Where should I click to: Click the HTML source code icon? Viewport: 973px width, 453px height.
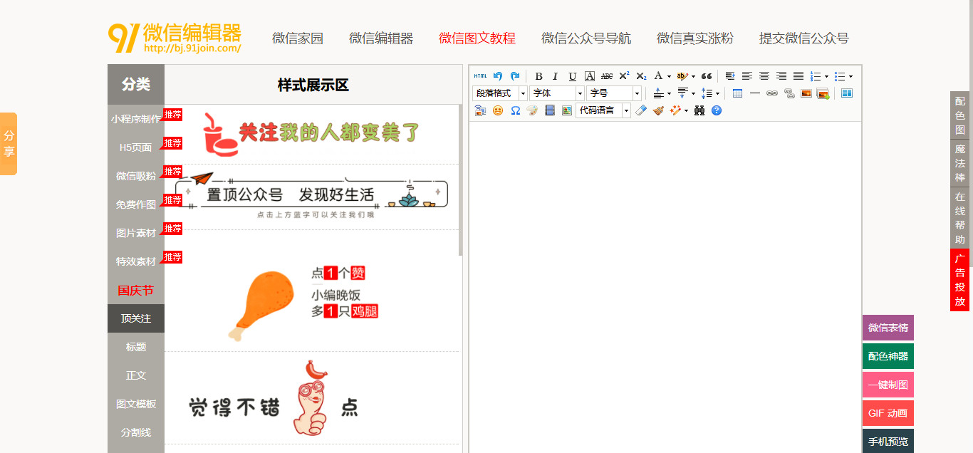click(479, 76)
